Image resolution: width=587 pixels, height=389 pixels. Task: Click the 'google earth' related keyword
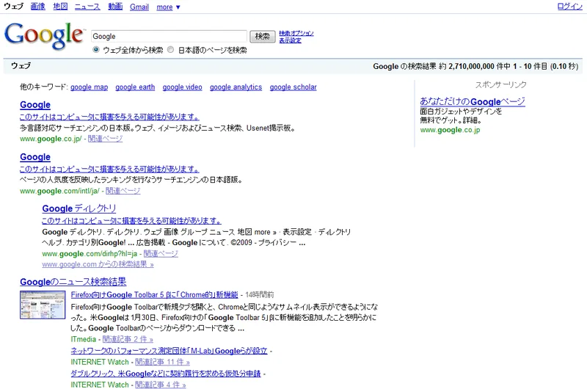click(x=135, y=87)
